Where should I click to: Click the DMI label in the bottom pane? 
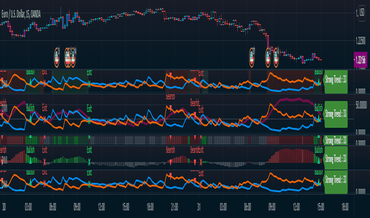[x=4, y=185]
